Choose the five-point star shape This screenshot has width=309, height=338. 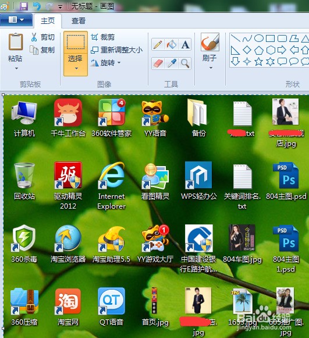(258, 62)
